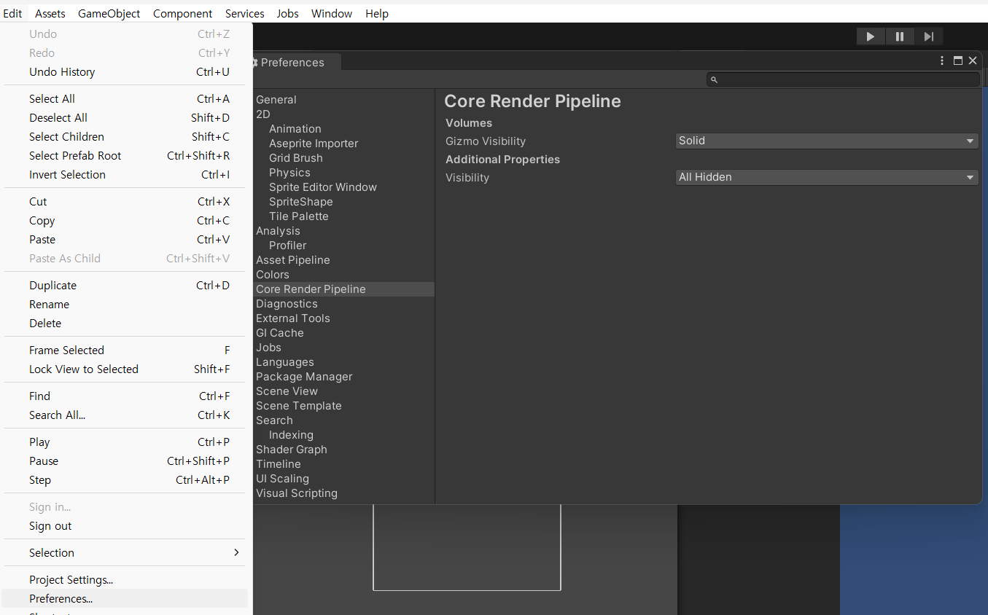
Task: Choose Search All... menu entry
Action: pyautogui.click(x=125, y=415)
